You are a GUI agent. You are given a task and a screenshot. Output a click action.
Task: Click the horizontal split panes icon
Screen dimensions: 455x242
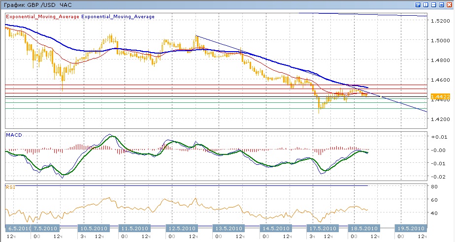tap(434, 4)
